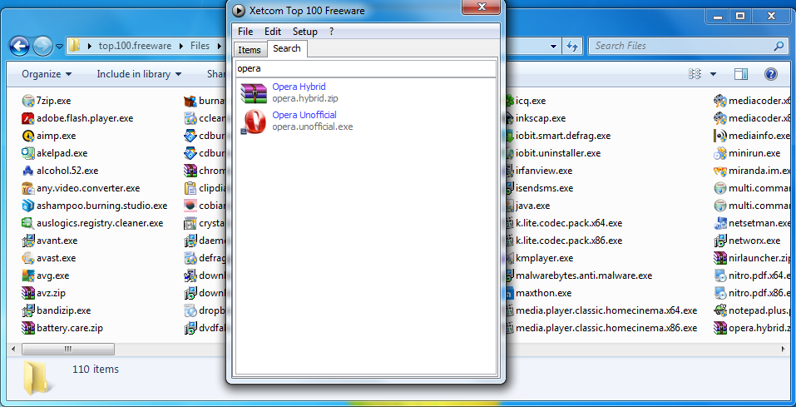Click the aimp.exe file icon
Viewport: 796px width, 407px height.
[28, 136]
